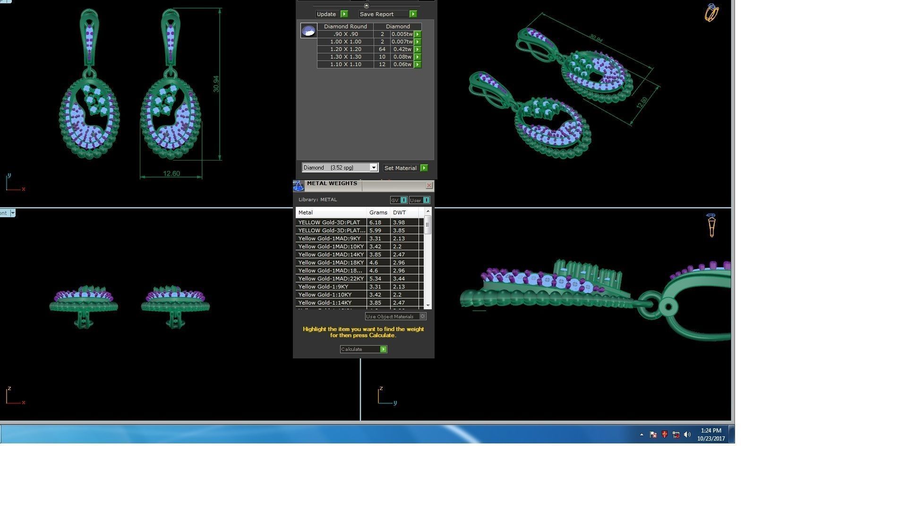Toggle the User library switch
The image size is (907, 510).
[426, 200]
